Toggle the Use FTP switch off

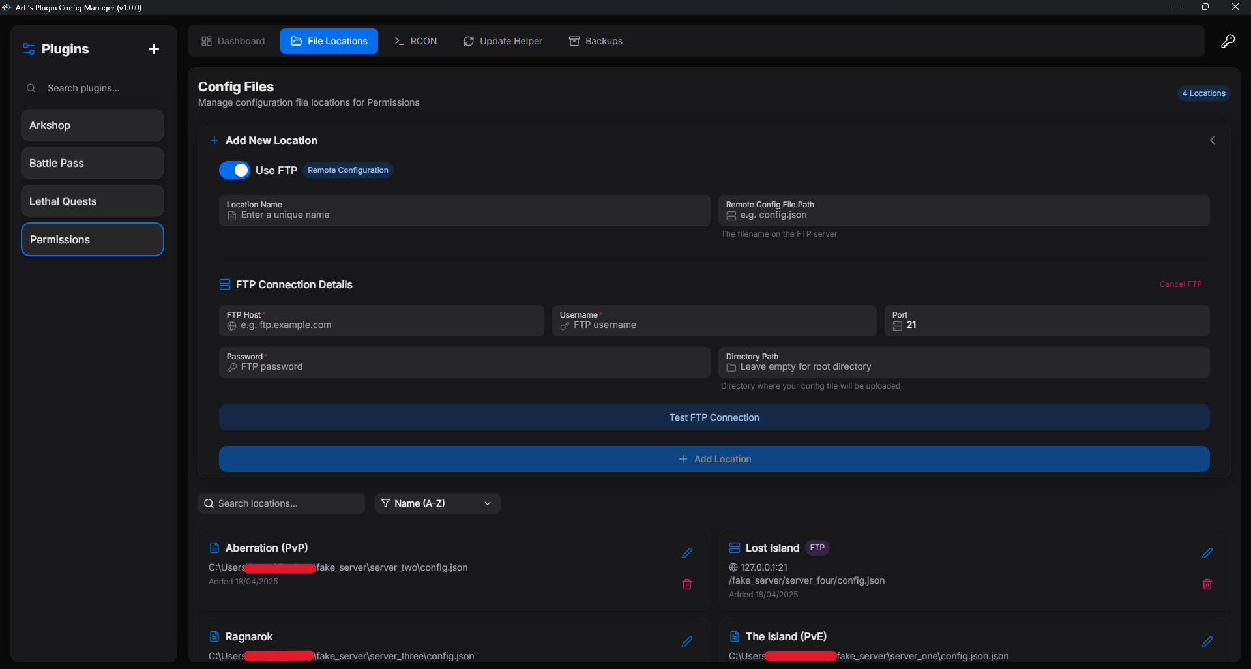coord(235,170)
